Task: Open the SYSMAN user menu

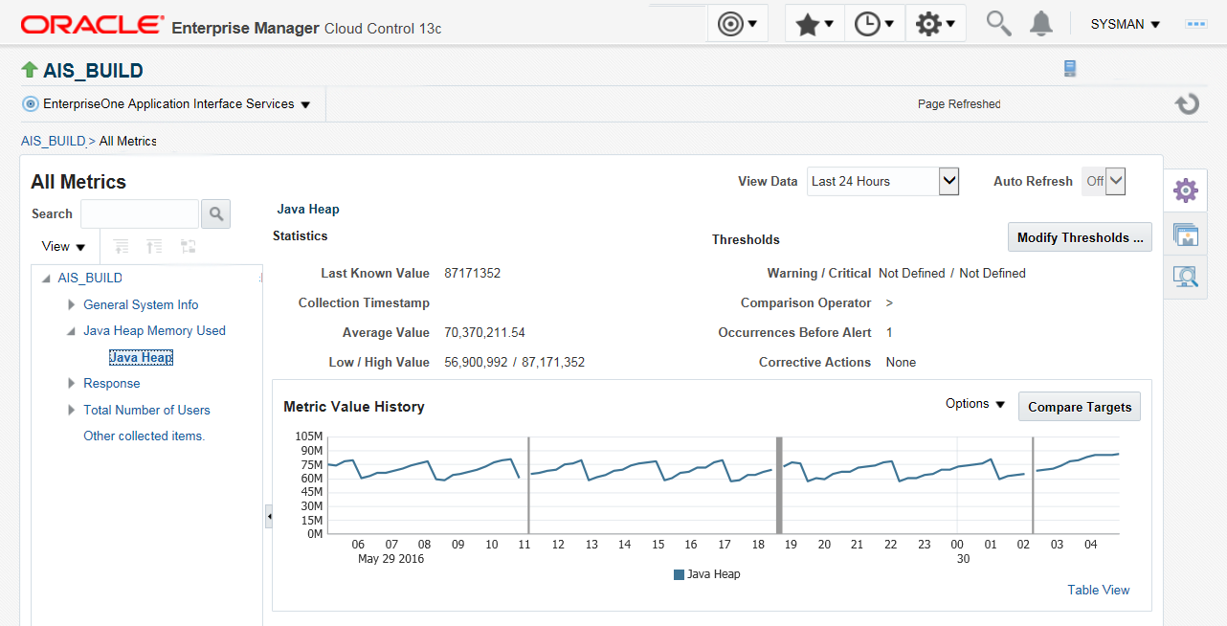Action: pyautogui.click(x=1125, y=24)
